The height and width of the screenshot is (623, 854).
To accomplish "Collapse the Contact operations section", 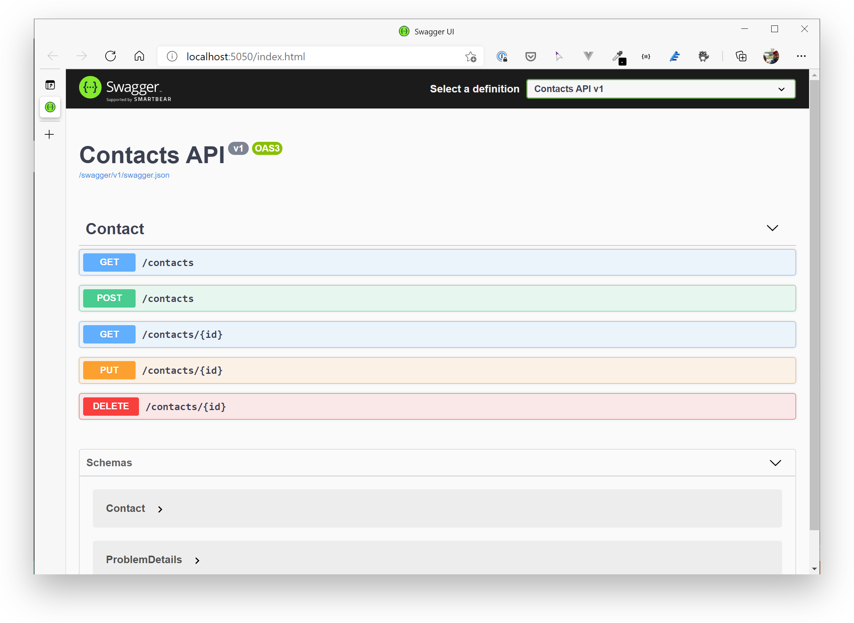I will click(772, 228).
